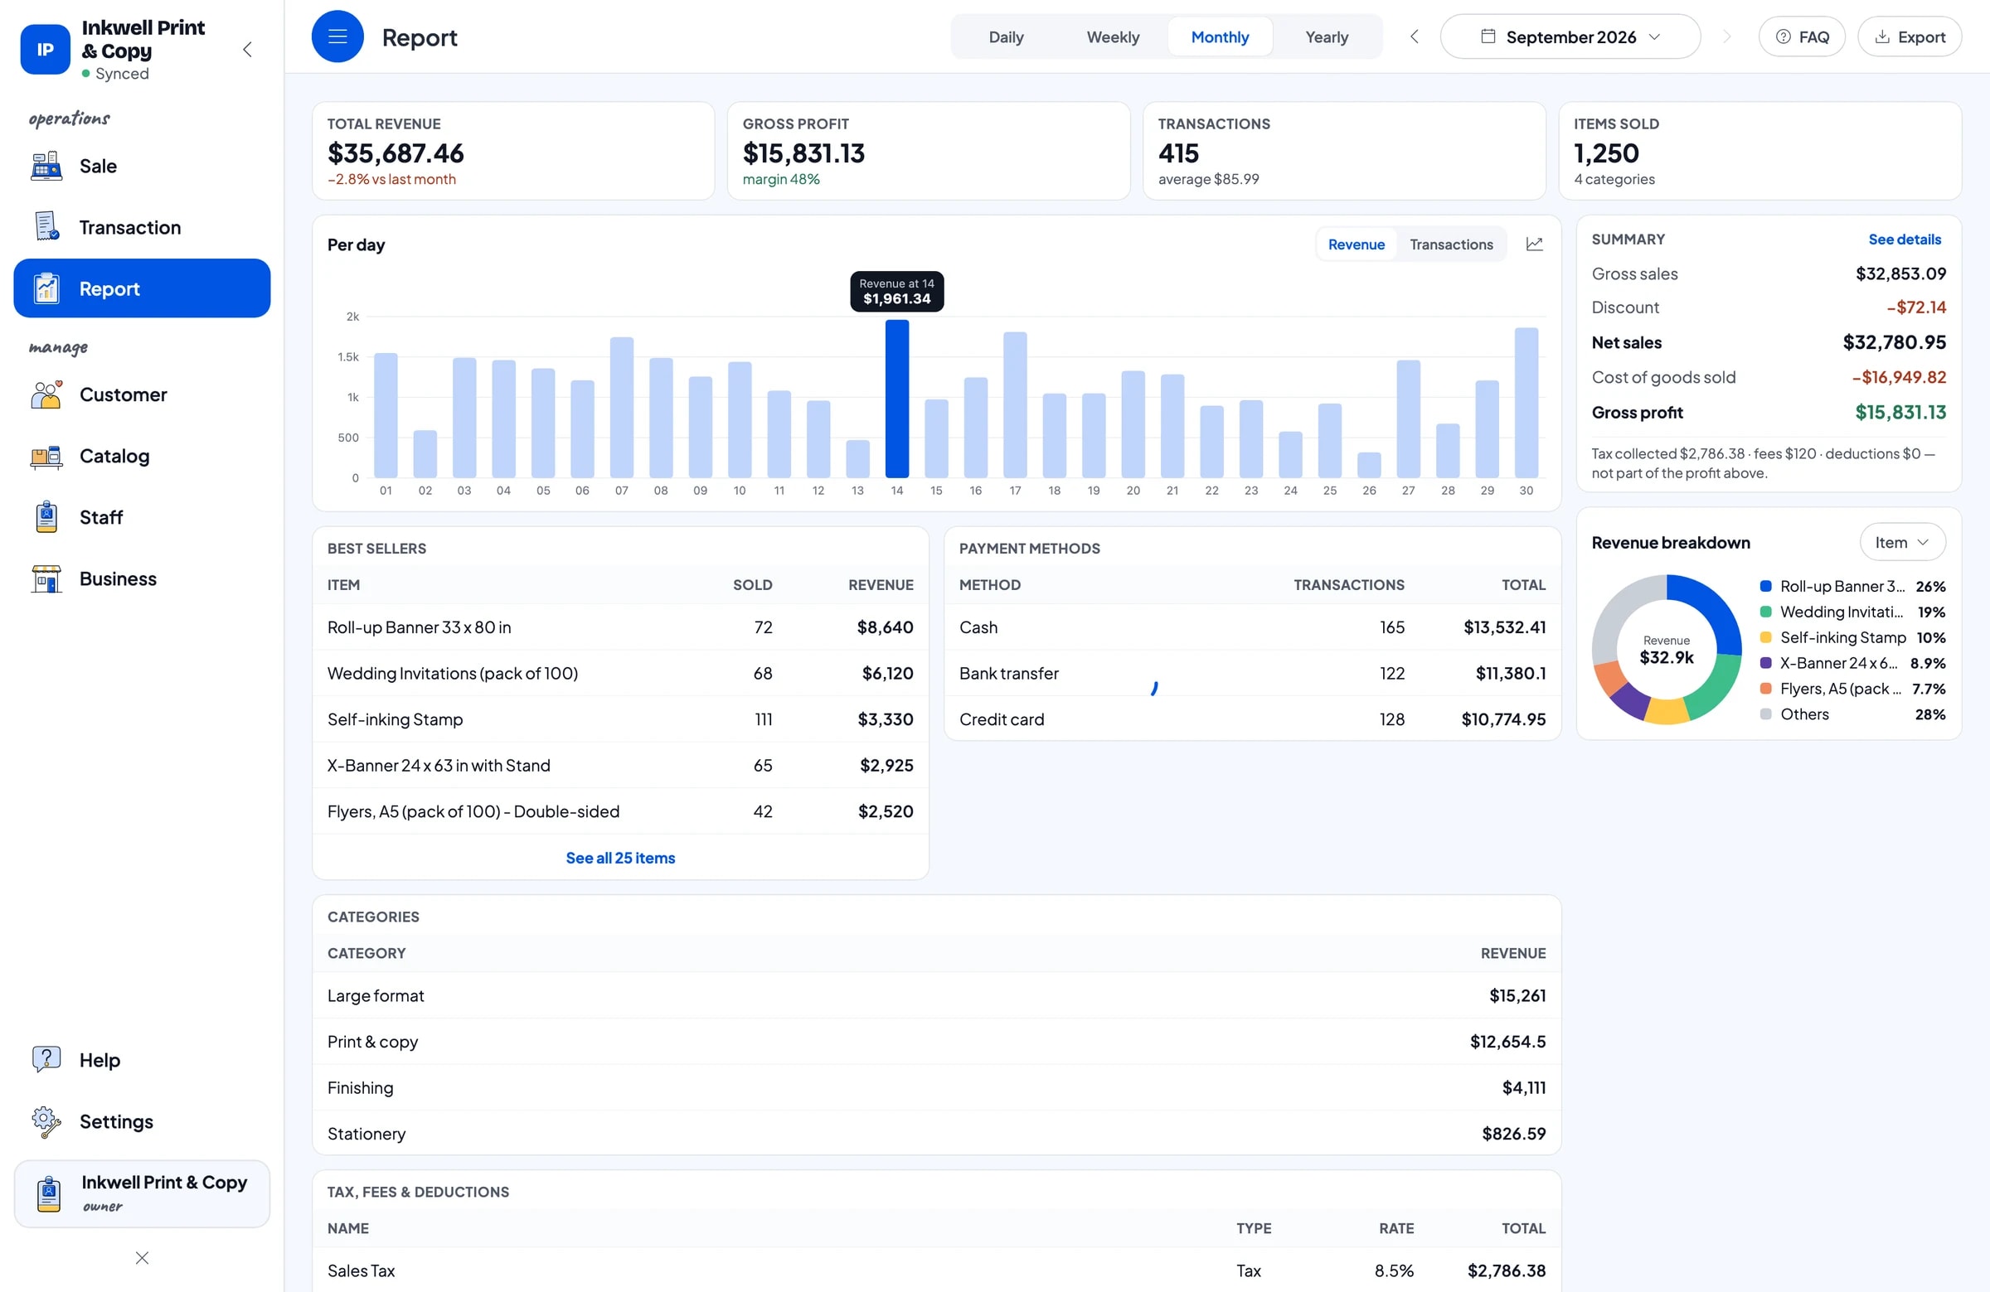Switch the chart to Revenue
Viewport: 1990px width, 1292px height.
pyautogui.click(x=1357, y=244)
